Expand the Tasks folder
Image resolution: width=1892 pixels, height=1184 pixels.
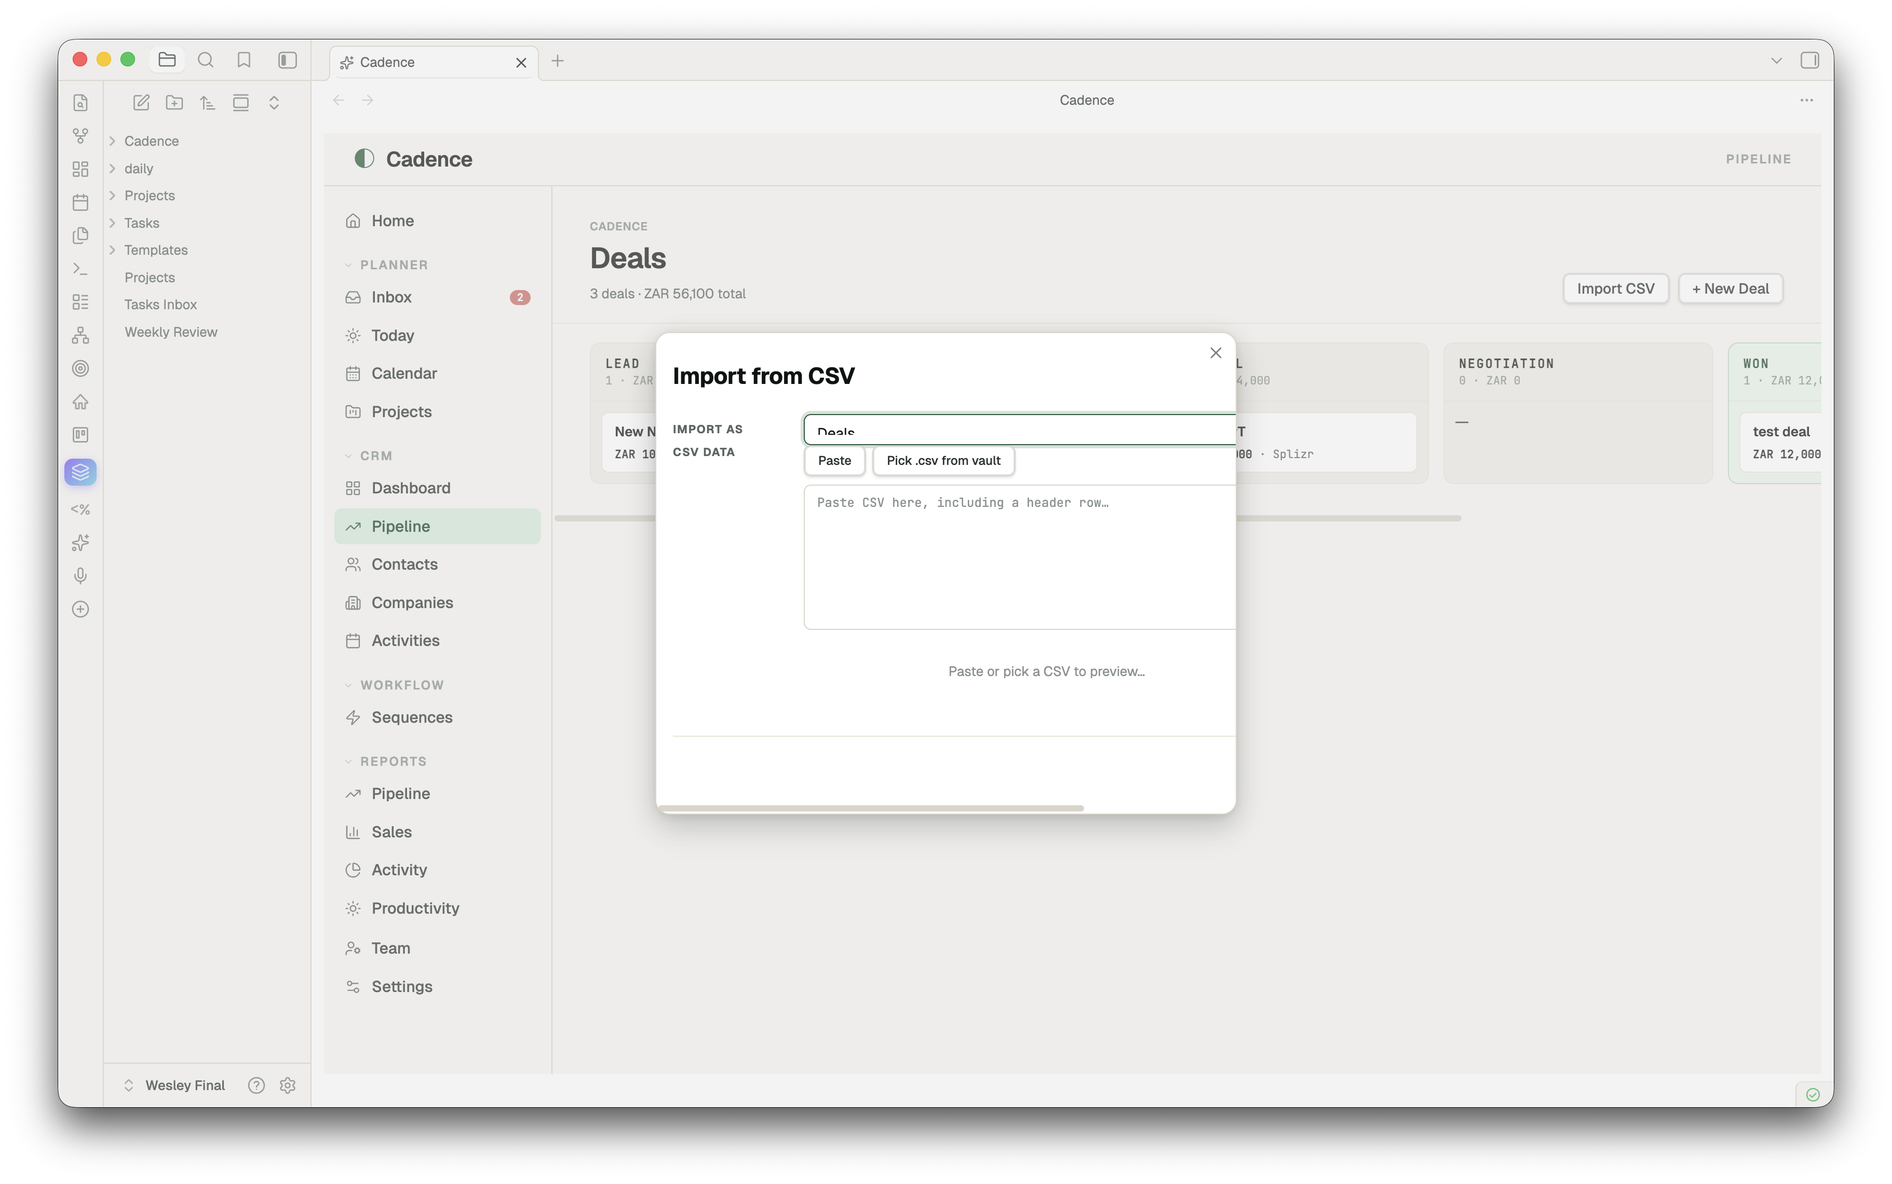(112, 223)
